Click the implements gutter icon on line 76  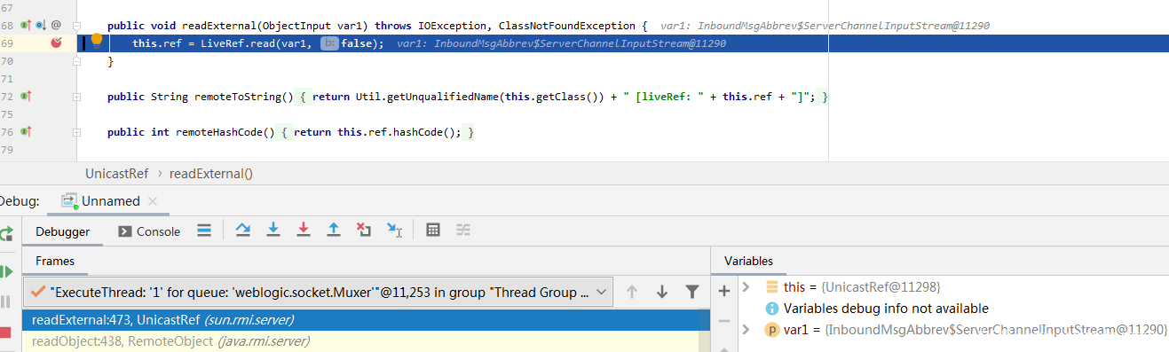pos(26,132)
